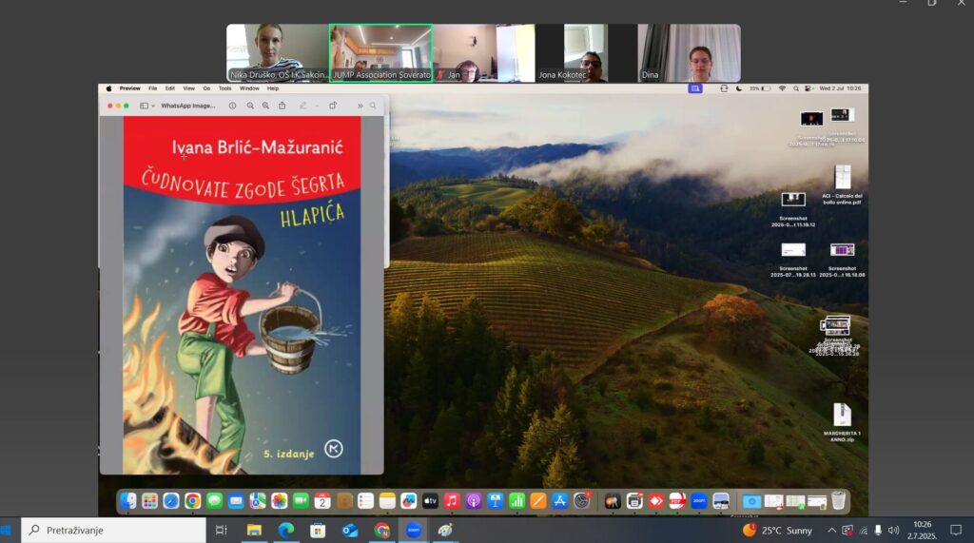Select Nika Druško's video tile

click(x=277, y=53)
